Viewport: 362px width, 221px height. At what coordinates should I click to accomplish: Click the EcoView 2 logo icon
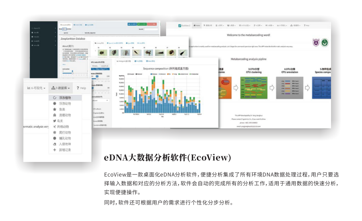click(180, 25)
